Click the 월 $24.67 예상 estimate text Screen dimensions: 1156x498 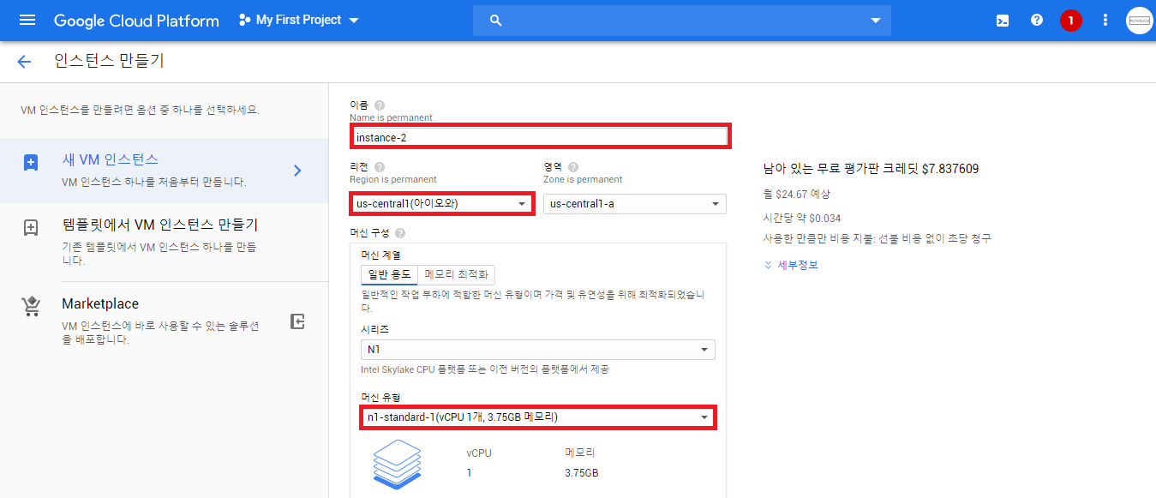tap(796, 195)
